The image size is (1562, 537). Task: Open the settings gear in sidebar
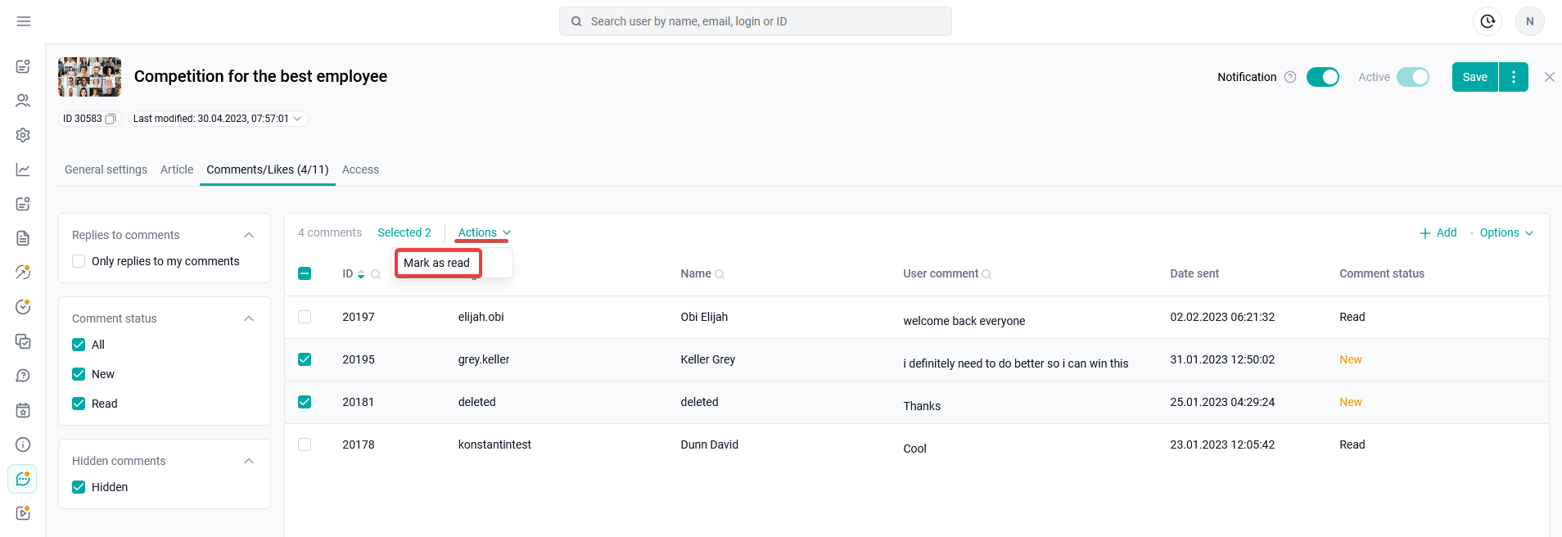(23, 135)
